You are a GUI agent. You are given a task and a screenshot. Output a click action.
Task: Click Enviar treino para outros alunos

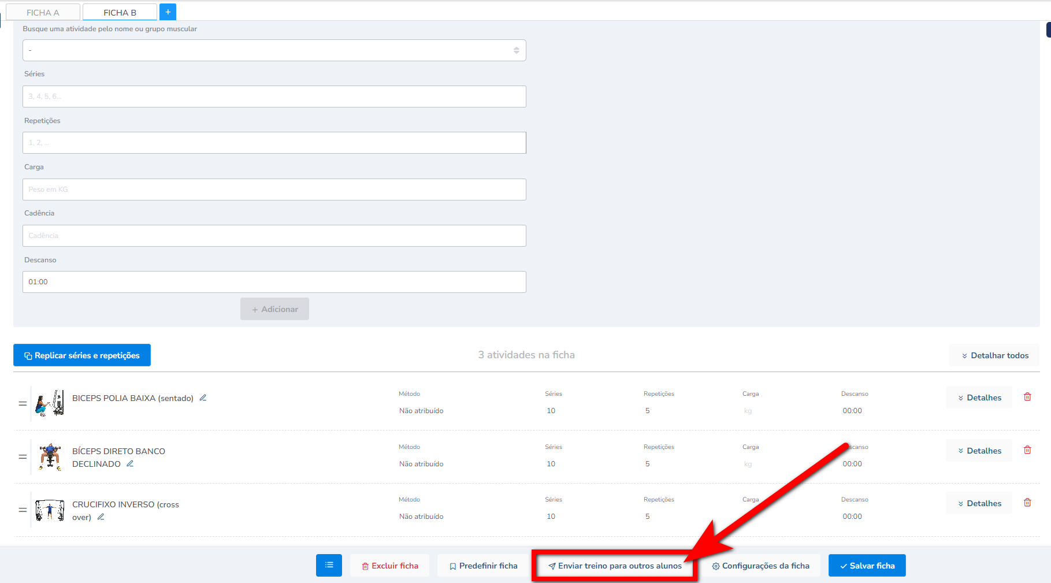click(615, 566)
